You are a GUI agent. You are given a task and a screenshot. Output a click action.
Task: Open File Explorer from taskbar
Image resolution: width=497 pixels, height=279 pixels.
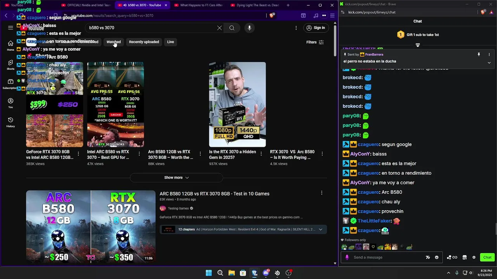click(x=231, y=273)
